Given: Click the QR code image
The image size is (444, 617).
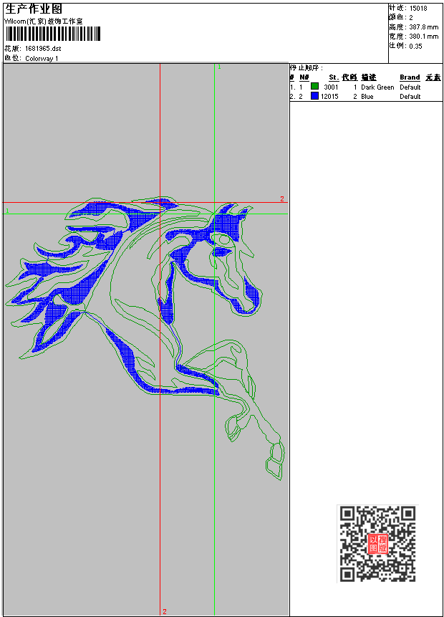Looking at the screenshot, I should click(x=377, y=544).
